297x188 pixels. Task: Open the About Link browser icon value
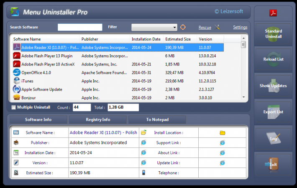click(x=223, y=152)
